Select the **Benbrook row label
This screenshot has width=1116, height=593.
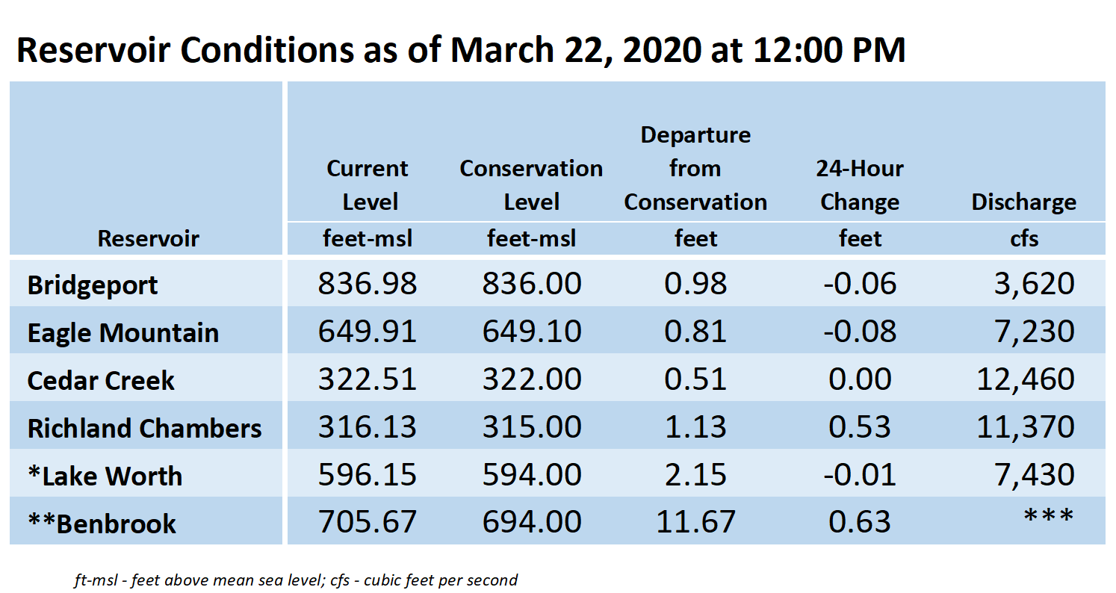click(102, 524)
